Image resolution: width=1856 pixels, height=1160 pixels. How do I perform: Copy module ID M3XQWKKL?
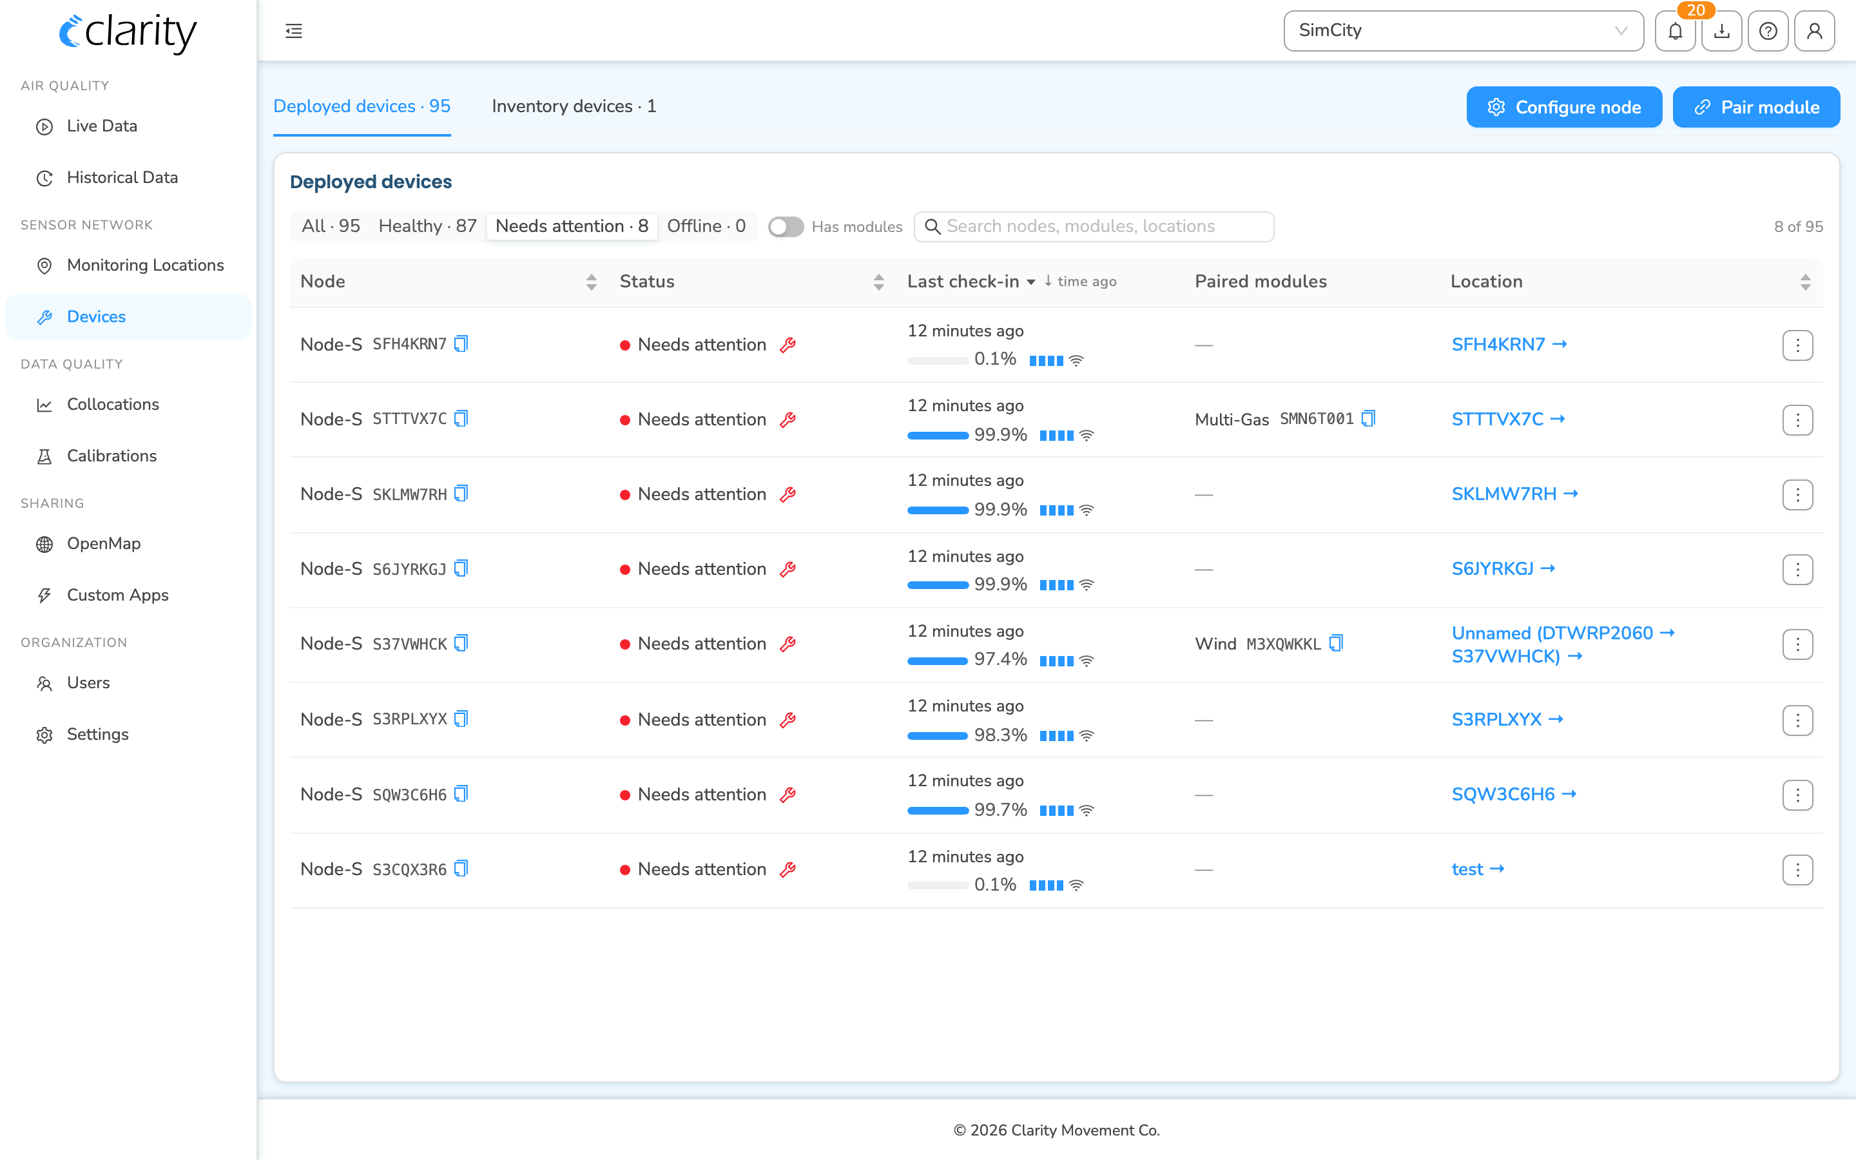pos(1336,643)
